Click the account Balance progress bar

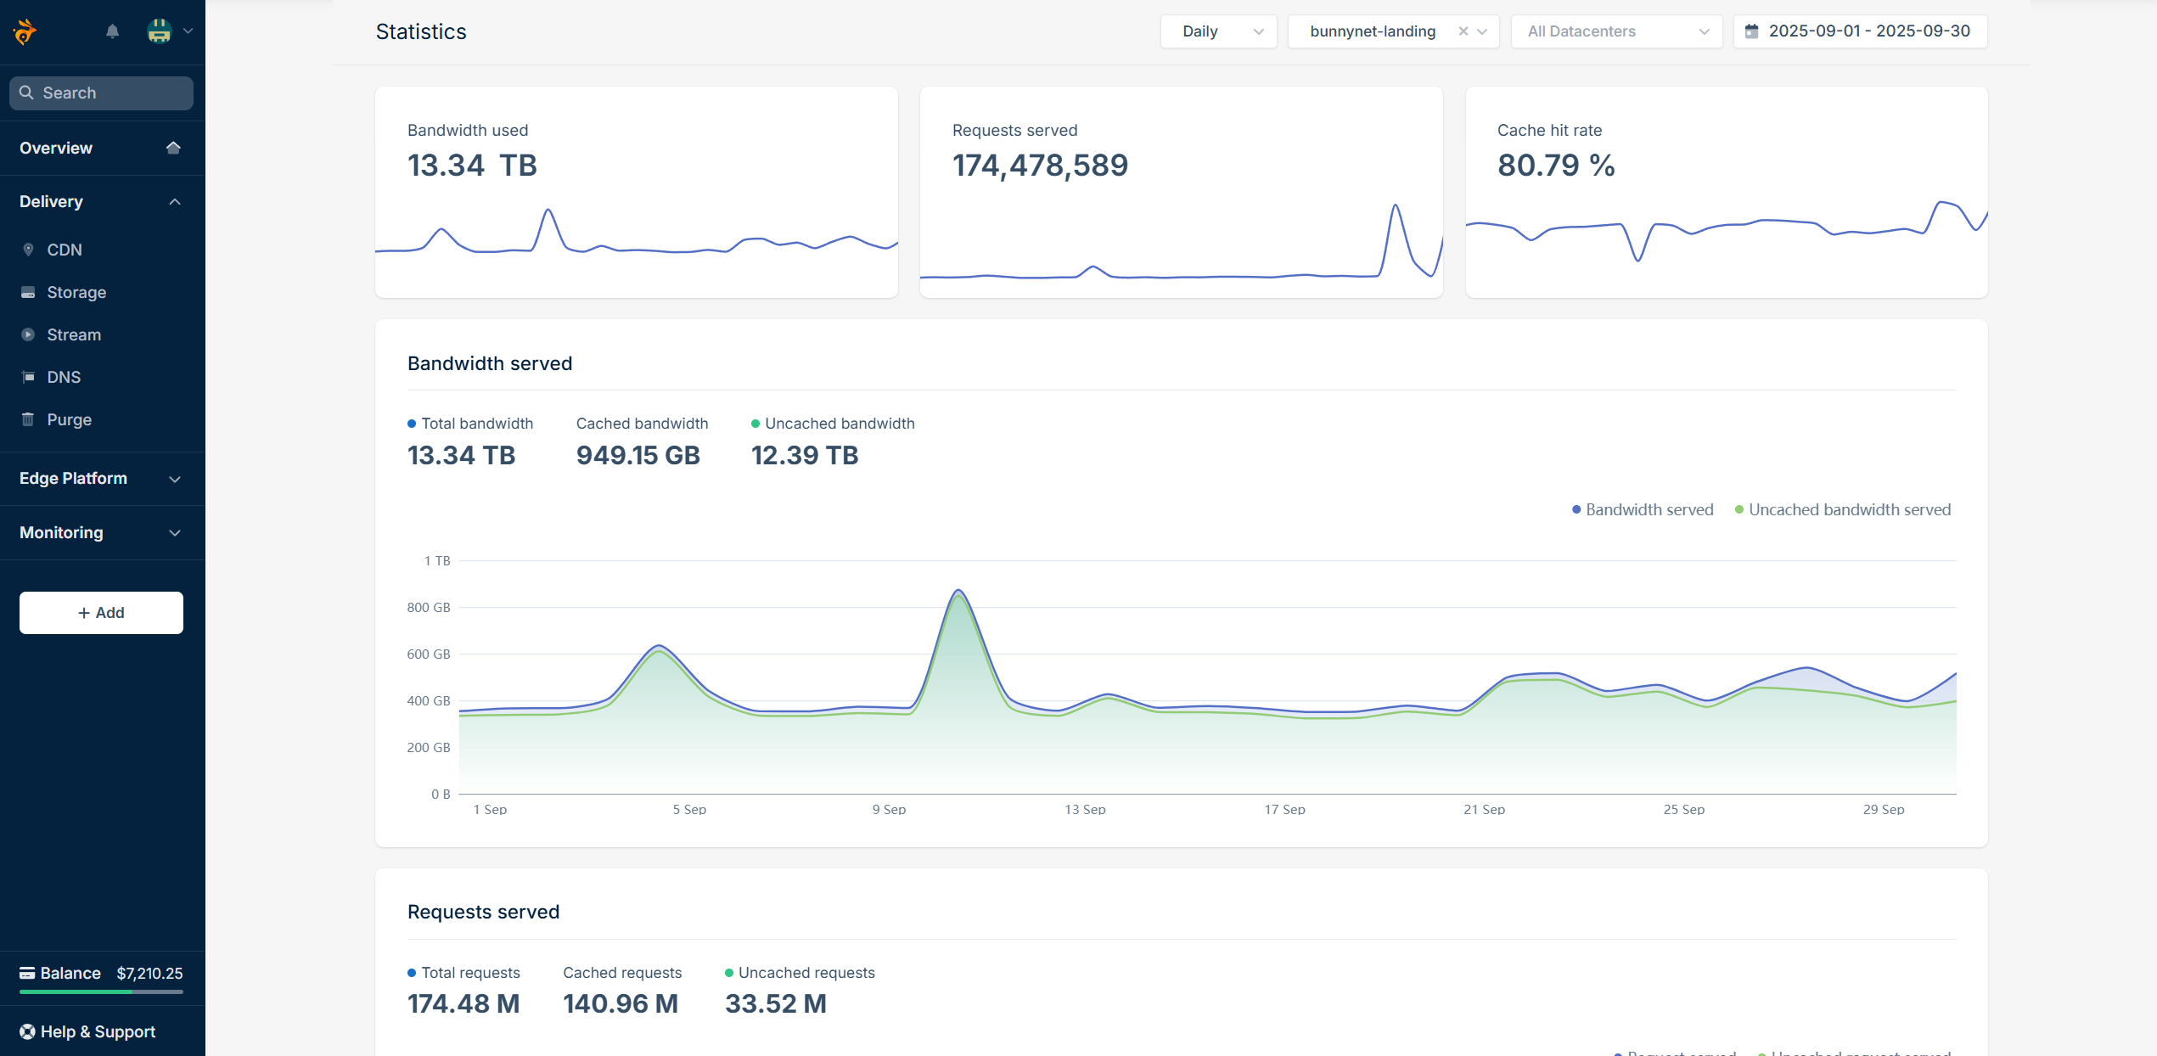coord(101,991)
